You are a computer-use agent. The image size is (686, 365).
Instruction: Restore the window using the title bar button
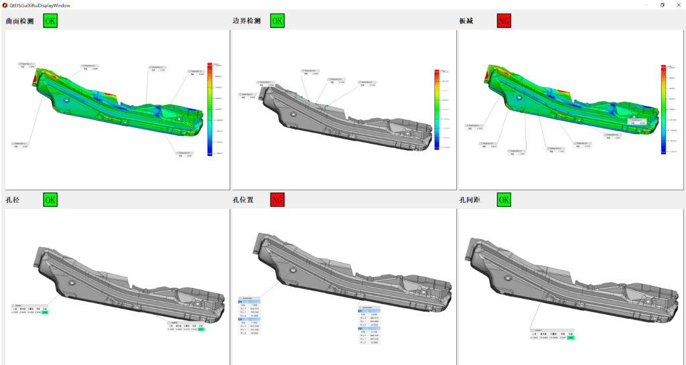pos(662,5)
